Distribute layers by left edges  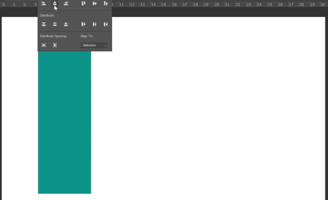pos(84,24)
